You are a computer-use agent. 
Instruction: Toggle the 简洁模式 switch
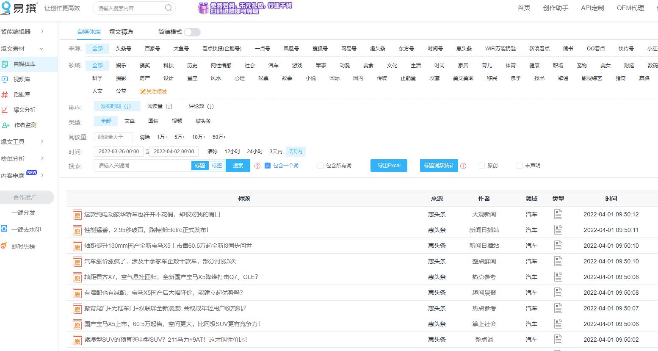192,32
